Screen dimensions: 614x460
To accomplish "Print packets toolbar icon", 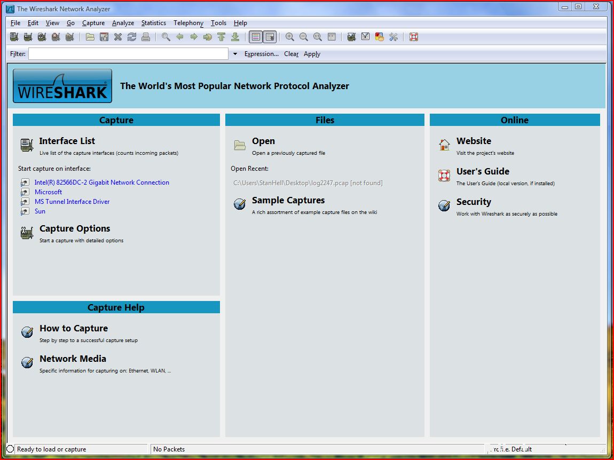I will 146,37.
